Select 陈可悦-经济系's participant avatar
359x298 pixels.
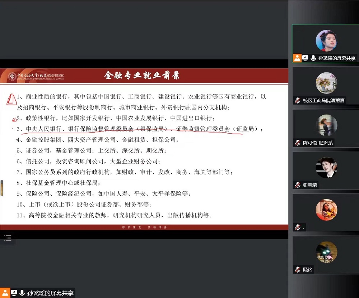pyautogui.click(x=326, y=125)
